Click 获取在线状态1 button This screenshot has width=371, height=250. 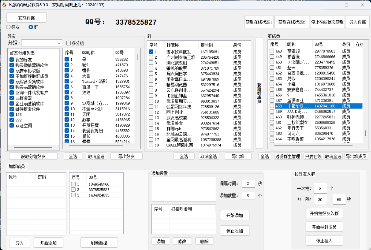259,22
